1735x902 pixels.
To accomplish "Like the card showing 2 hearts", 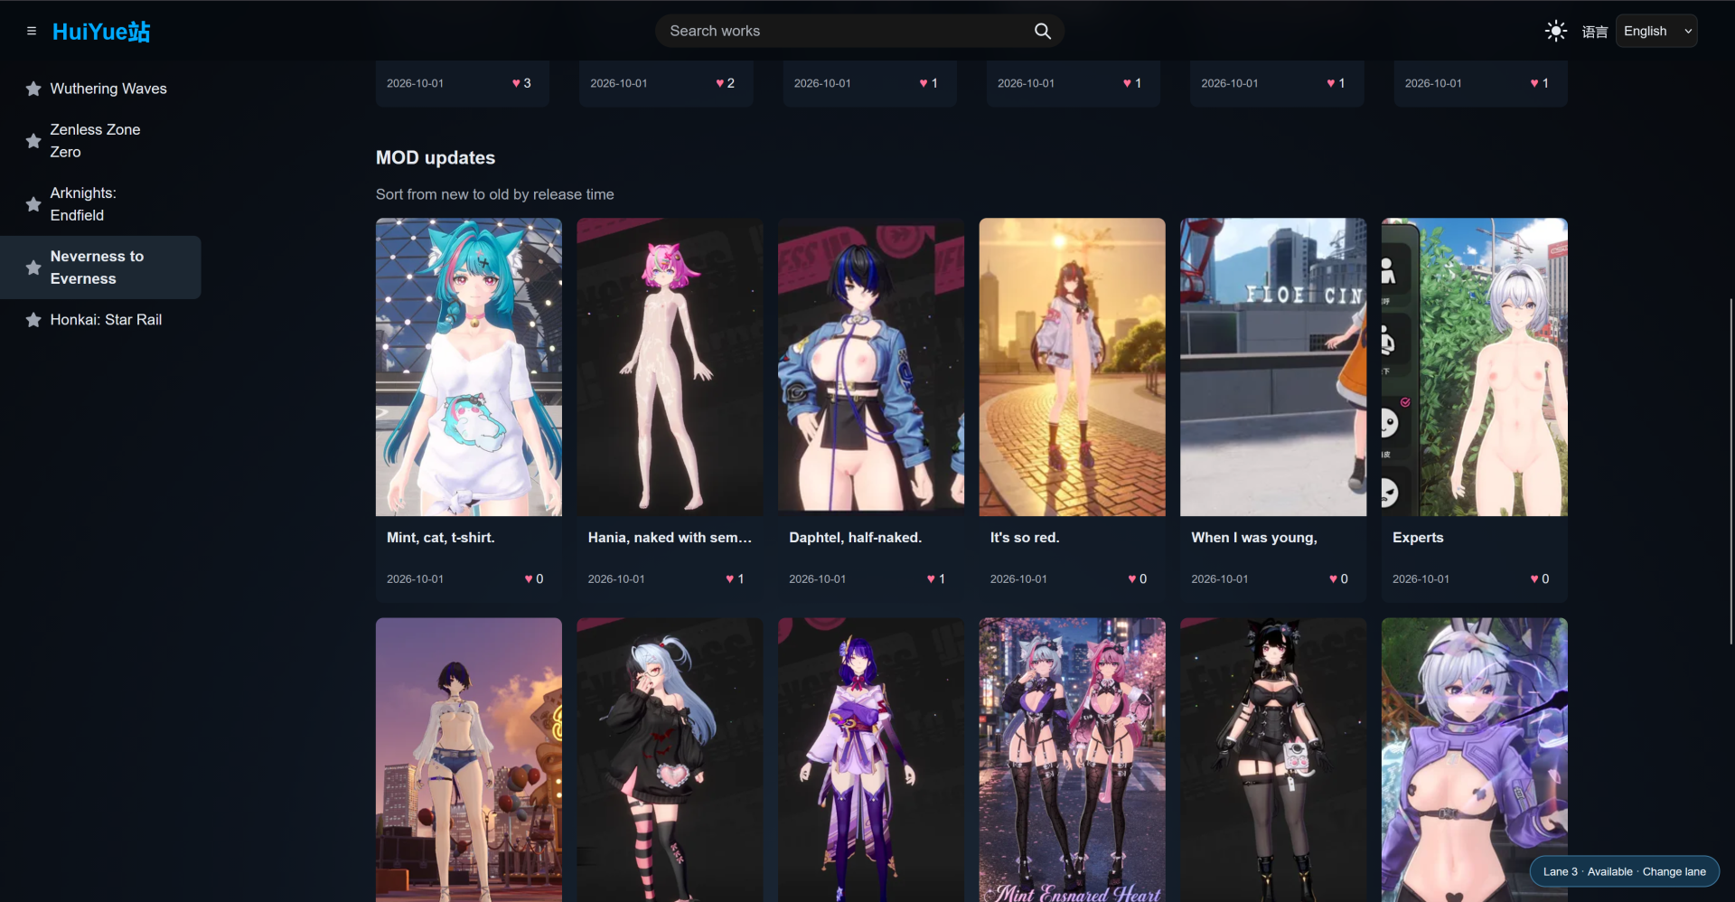I will click(720, 83).
